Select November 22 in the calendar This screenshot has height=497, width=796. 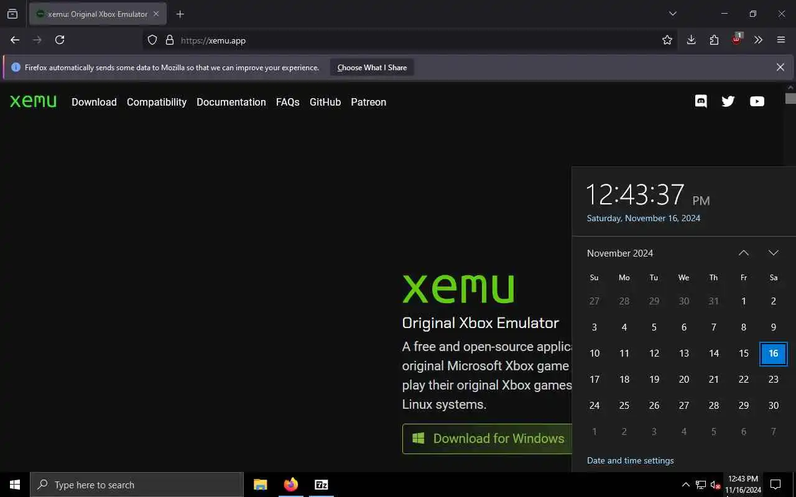coord(744,380)
